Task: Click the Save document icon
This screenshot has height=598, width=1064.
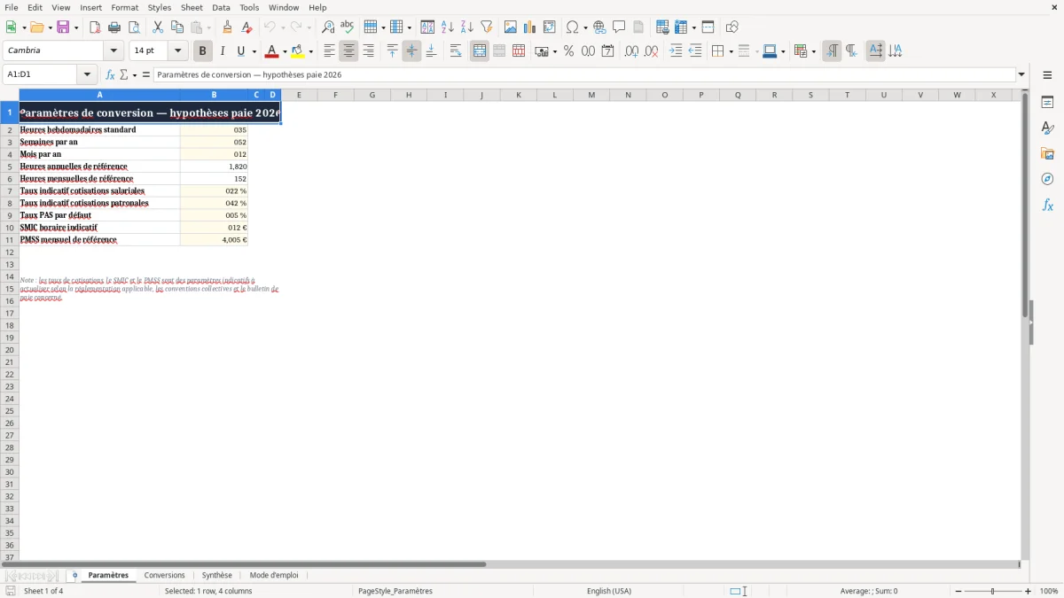Action: tap(63, 27)
